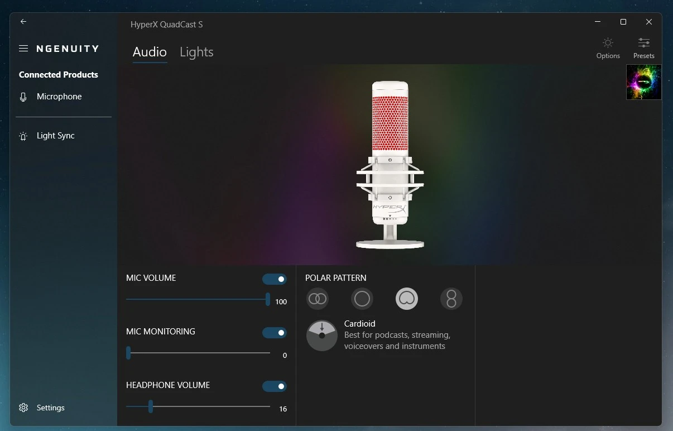Open the Options sun icon
This screenshot has width=673, height=431.
click(608, 43)
